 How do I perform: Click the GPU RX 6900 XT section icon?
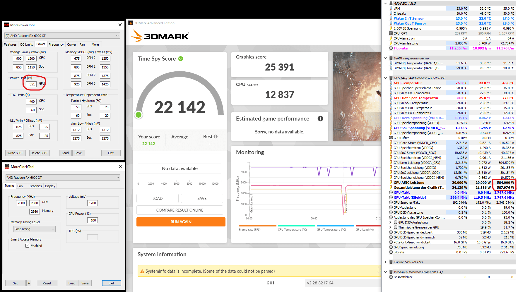391,78
